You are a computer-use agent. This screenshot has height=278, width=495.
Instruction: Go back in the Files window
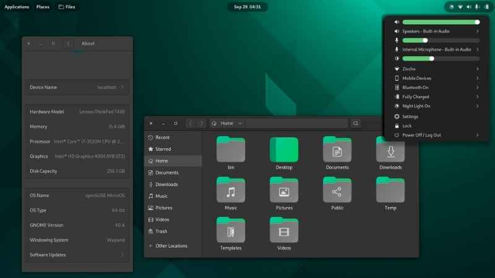click(191, 123)
